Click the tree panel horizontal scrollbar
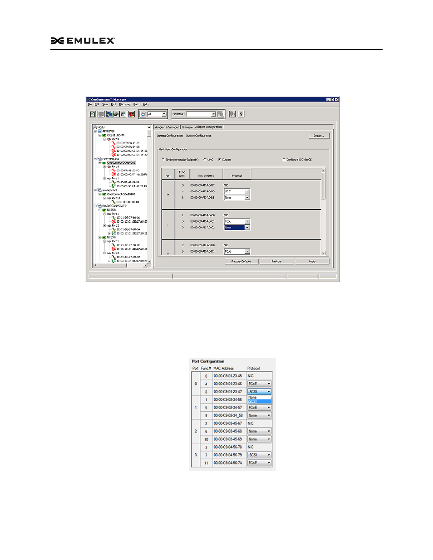The image size is (433, 560). [120, 265]
